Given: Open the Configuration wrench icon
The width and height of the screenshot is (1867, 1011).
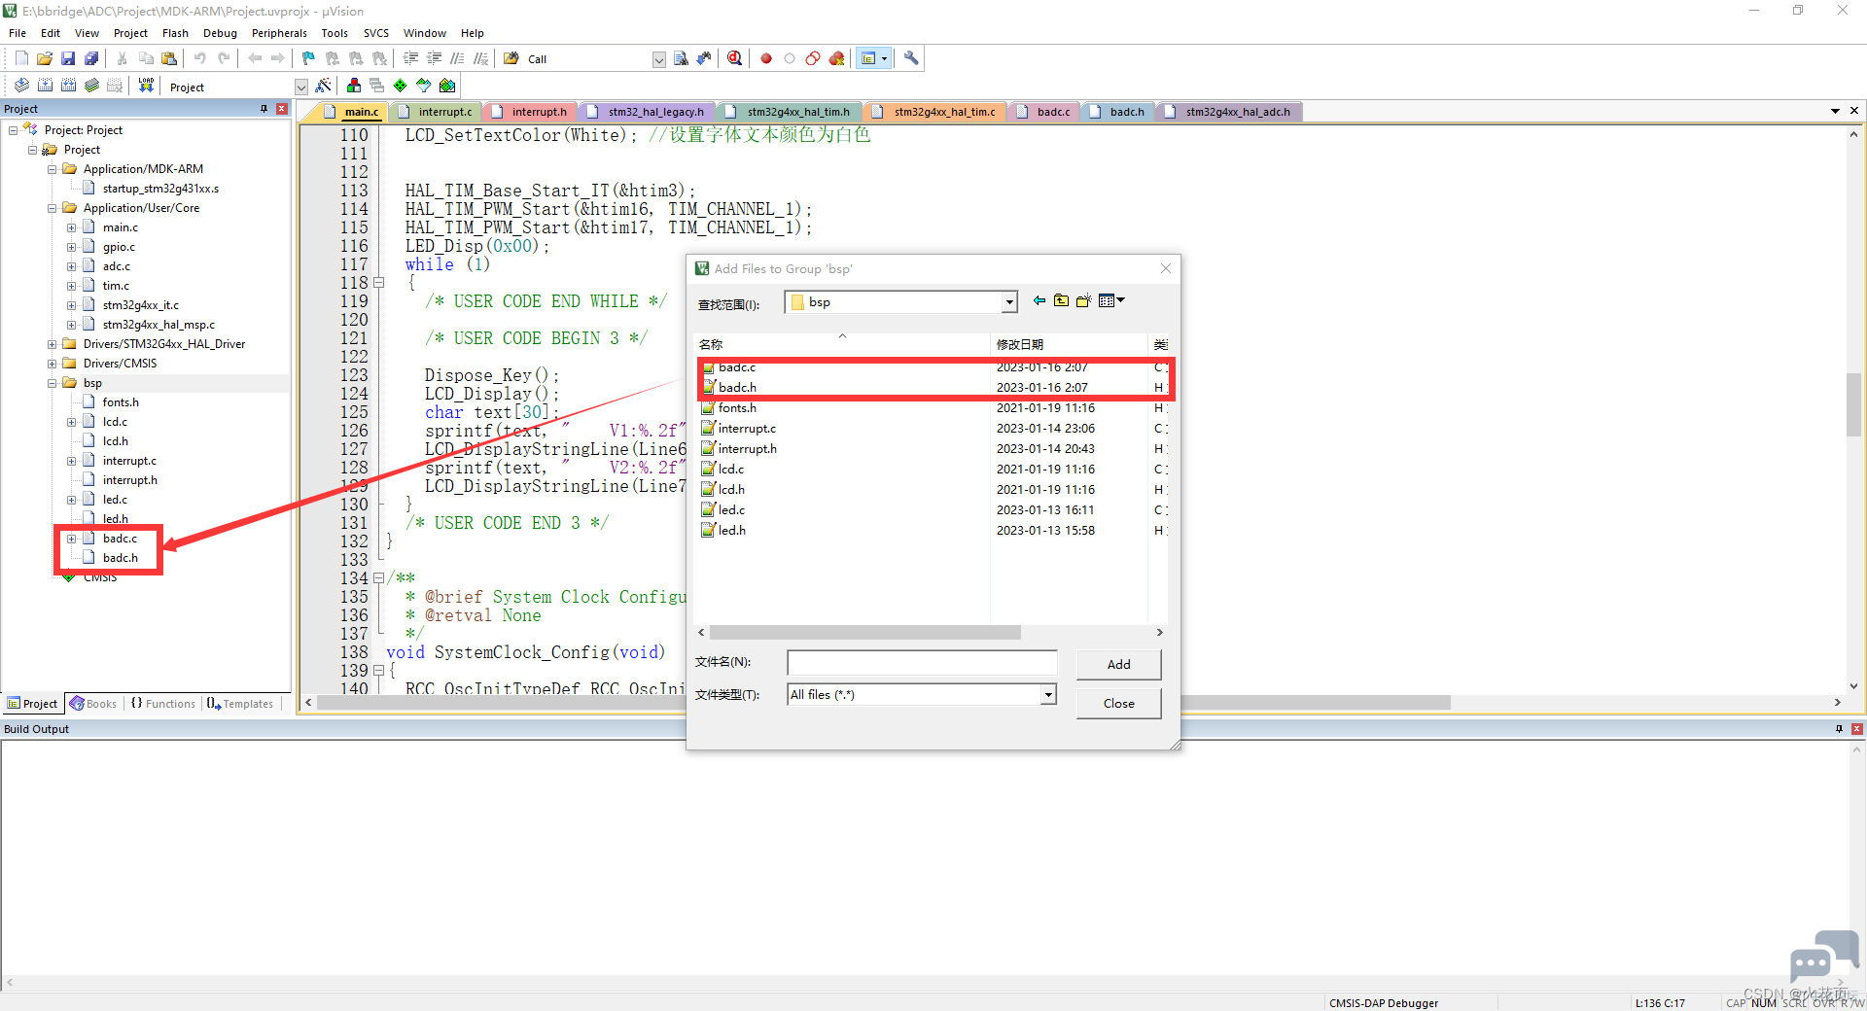Looking at the screenshot, I should tap(911, 58).
